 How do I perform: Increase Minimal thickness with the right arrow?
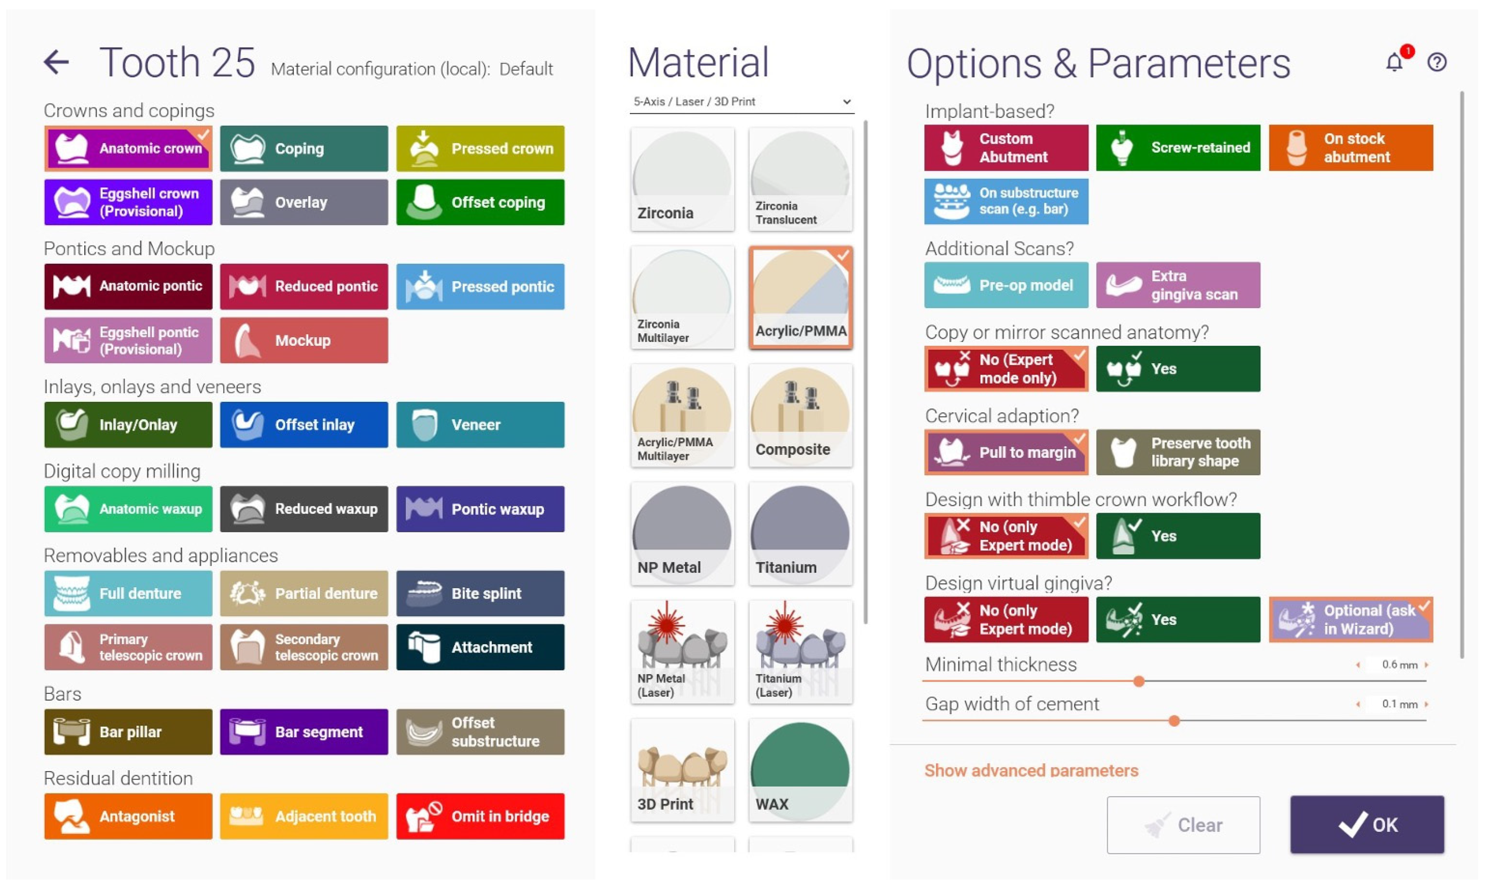1426,664
